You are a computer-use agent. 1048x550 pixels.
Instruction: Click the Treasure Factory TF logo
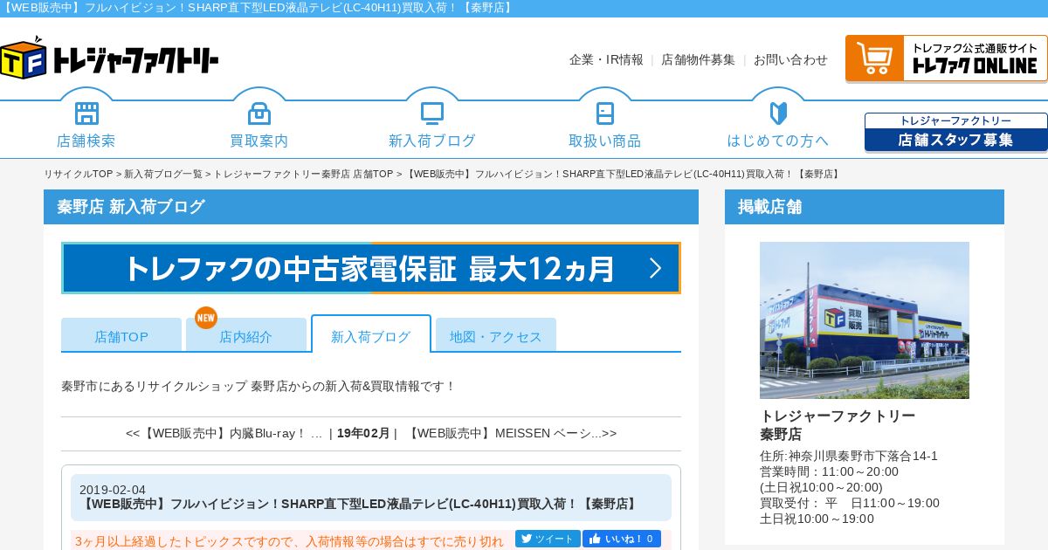point(109,58)
